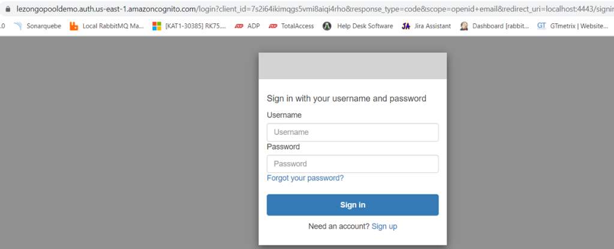This screenshot has height=249, width=614.
Task: Click the Jira Assistant bookmark icon
Action: [406, 26]
